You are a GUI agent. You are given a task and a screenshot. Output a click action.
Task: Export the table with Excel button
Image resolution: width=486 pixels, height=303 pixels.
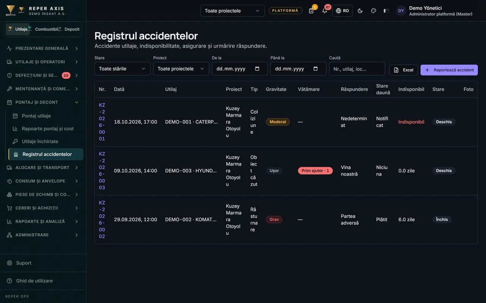tap(403, 70)
